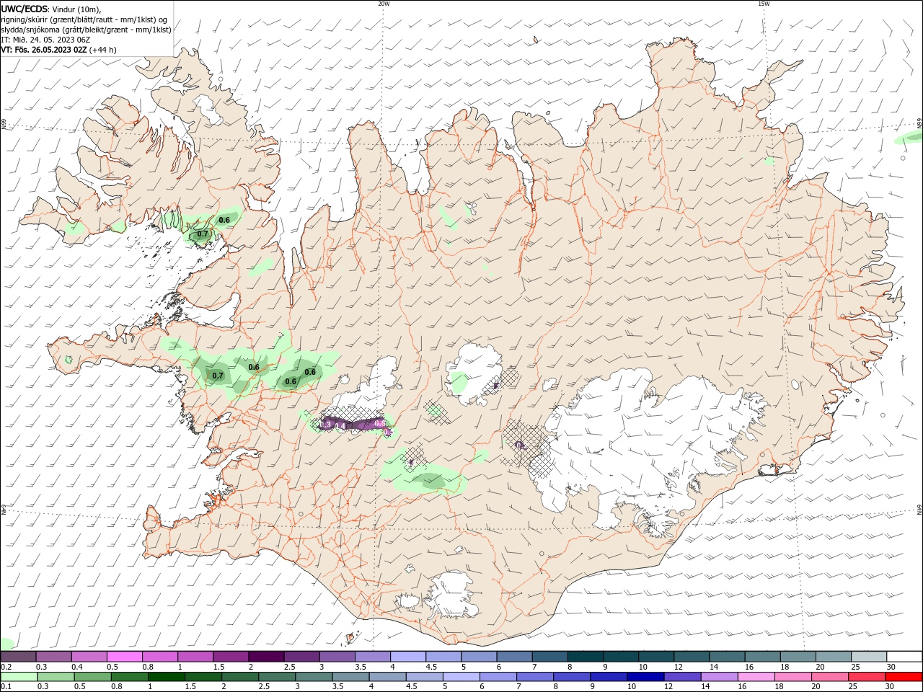The width and height of the screenshot is (923, 692).
Task: Select the pale grey 25 mm snow swatch
Action: pos(867,657)
